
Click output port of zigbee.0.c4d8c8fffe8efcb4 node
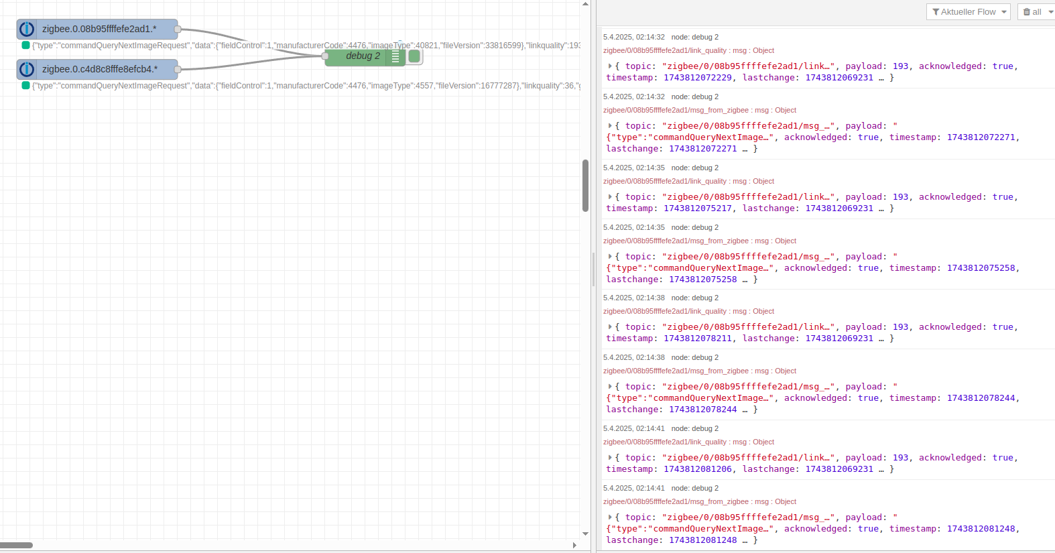pos(178,70)
